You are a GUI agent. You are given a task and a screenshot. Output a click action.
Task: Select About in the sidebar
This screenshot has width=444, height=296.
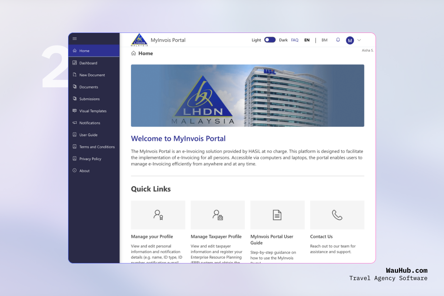click(94, 171)
